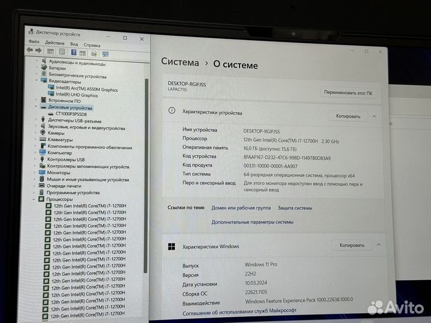This screenshot has height=323, width=431.
Task: Select Intel(R) Arc(TM) A550M Graphics device
Action: pyautogui.click(x=87, y=89)
